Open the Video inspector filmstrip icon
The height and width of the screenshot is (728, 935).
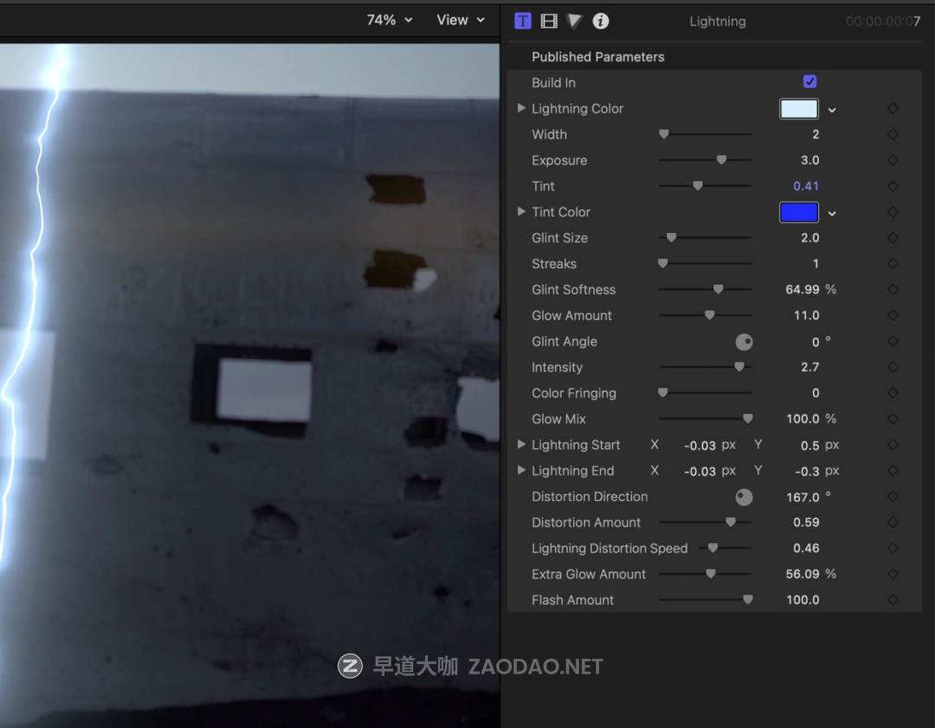549,21
